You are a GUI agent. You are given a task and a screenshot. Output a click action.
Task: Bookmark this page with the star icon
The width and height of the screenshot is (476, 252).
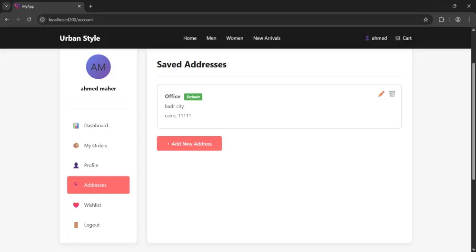tap(426, 19)
